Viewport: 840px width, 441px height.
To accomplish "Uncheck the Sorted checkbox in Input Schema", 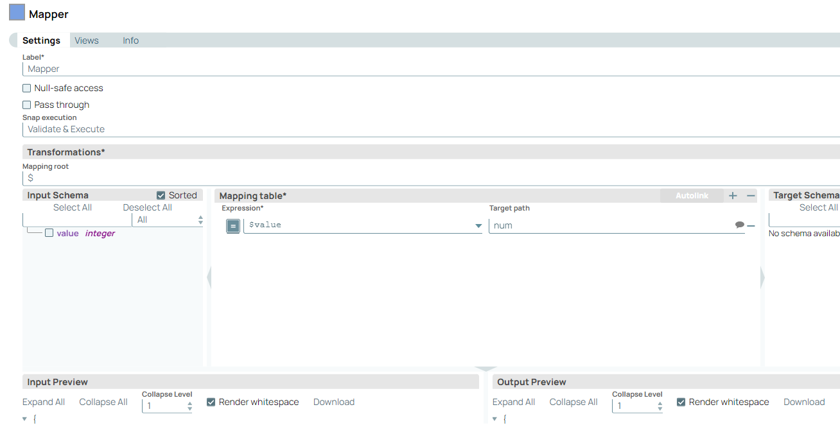I will pyautogui.click(x=161, y=195).
